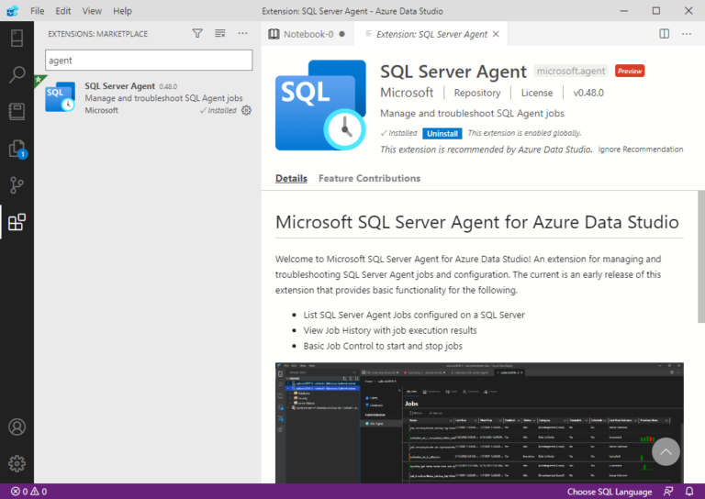
Task: Click the scroll-to-top round arrow button
Action: pyautogui.click(x=666, y=451)
